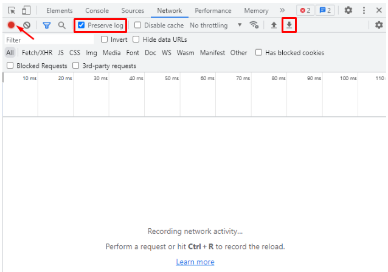Open Network settings gear icon
The image size is (388, 272).
tap(379, 25)
